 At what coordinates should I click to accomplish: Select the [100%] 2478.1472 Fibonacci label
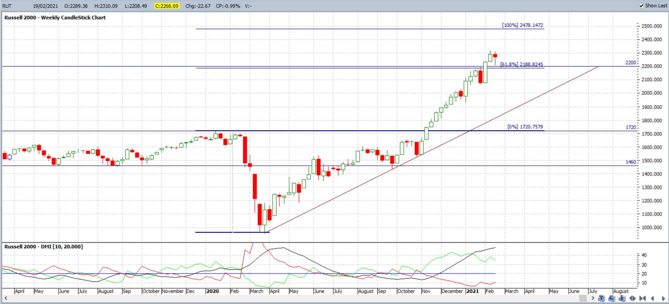[x=523, y=25]
